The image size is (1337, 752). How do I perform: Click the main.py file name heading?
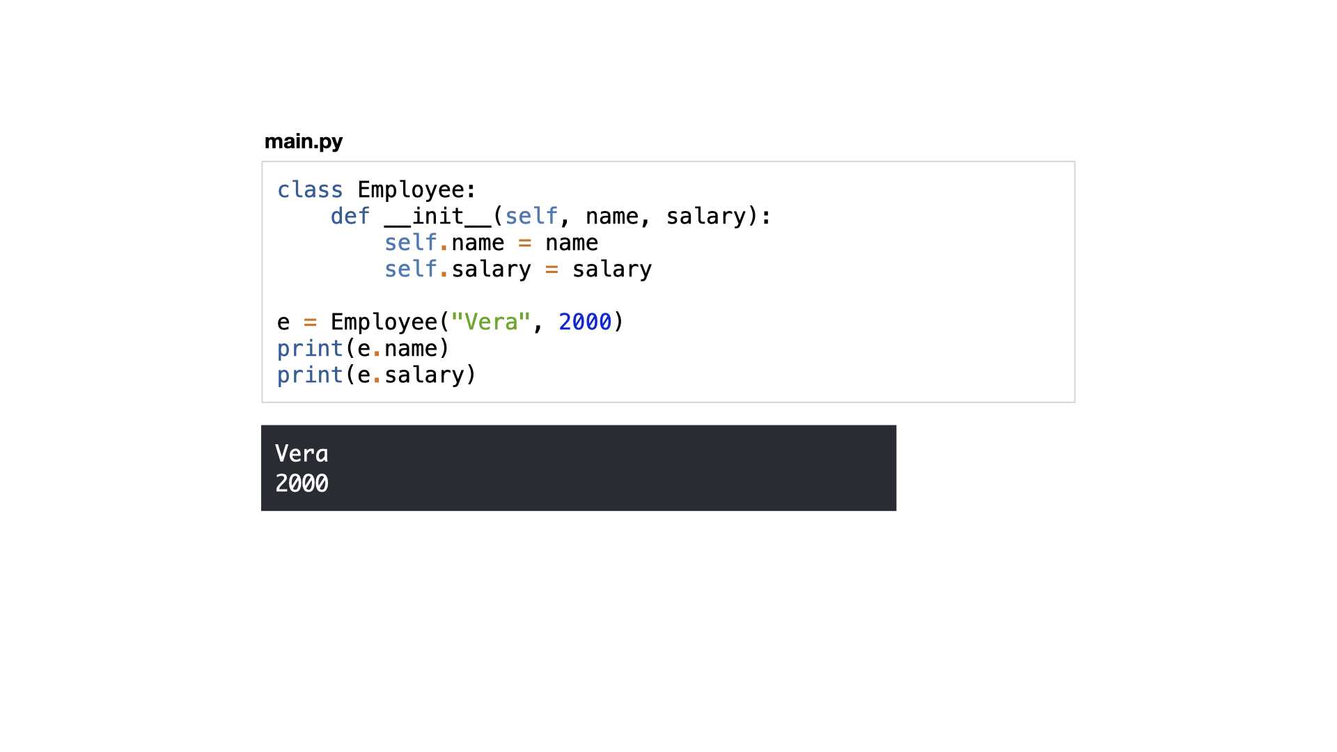tap(304, 141)
